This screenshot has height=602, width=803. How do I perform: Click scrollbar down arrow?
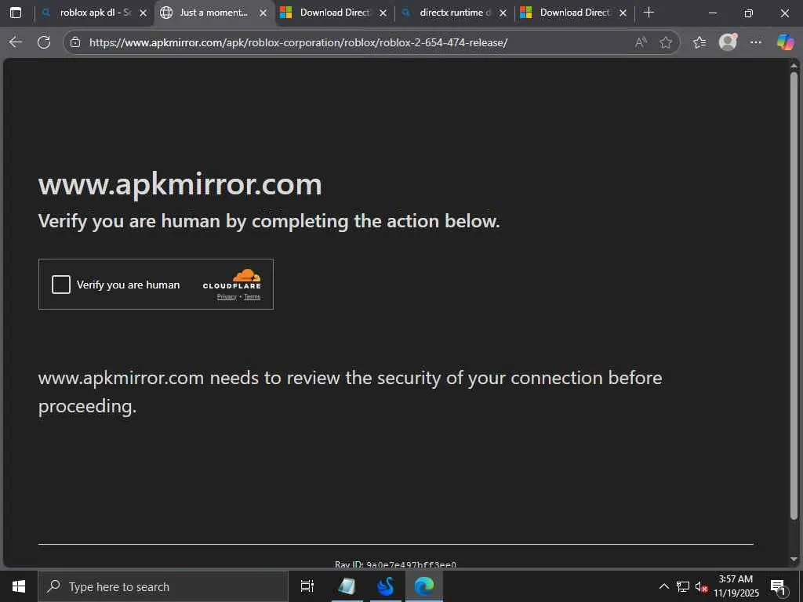794,559
